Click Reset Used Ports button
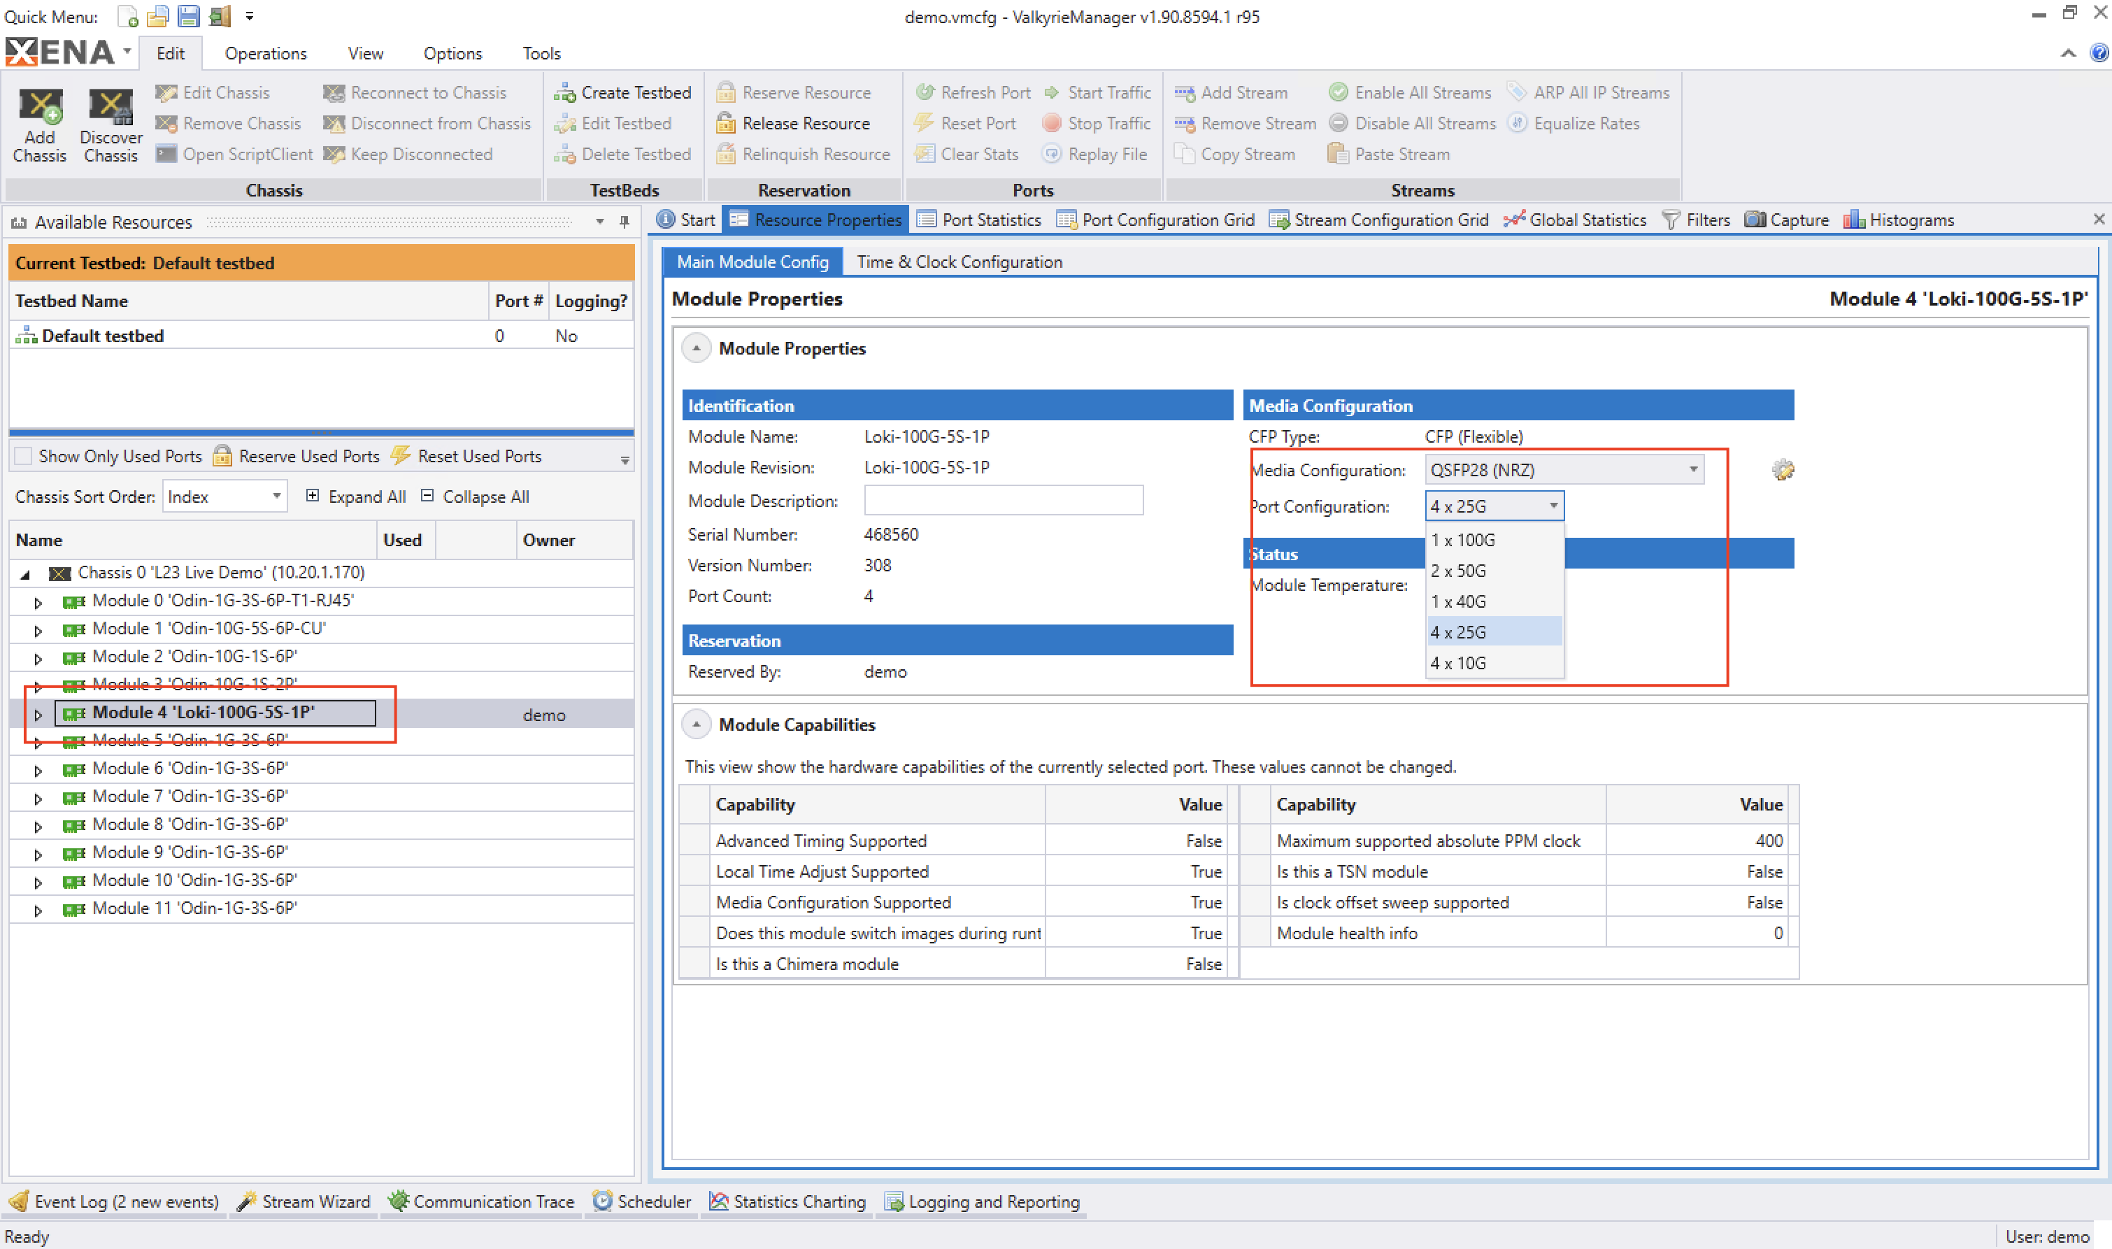This screenshot has height=1249, width=2112. coord(469,456)
